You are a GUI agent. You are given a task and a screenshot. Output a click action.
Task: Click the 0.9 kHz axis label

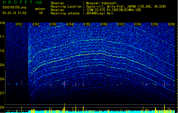click(x=3, y=65)
